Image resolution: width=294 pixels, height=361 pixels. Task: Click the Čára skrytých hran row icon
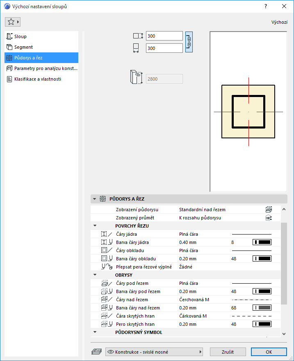click(x=107, y=316)
